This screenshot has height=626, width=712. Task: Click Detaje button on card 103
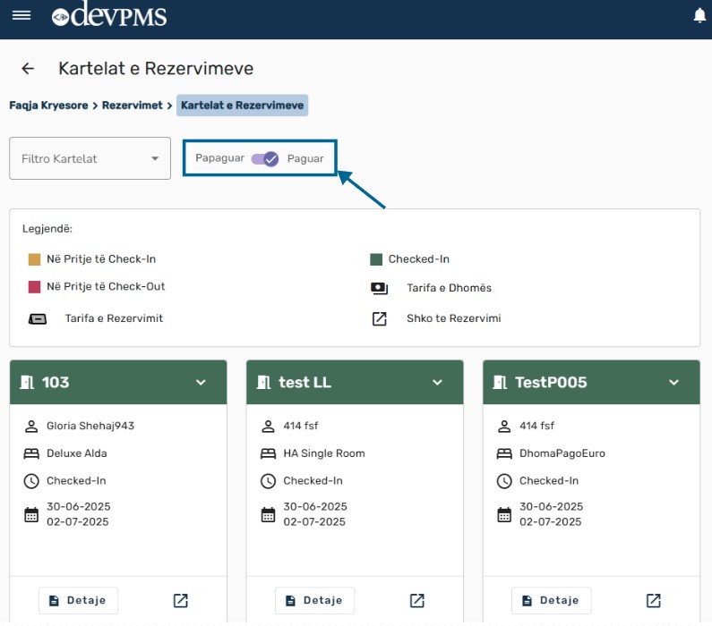[x=79, y=600]
